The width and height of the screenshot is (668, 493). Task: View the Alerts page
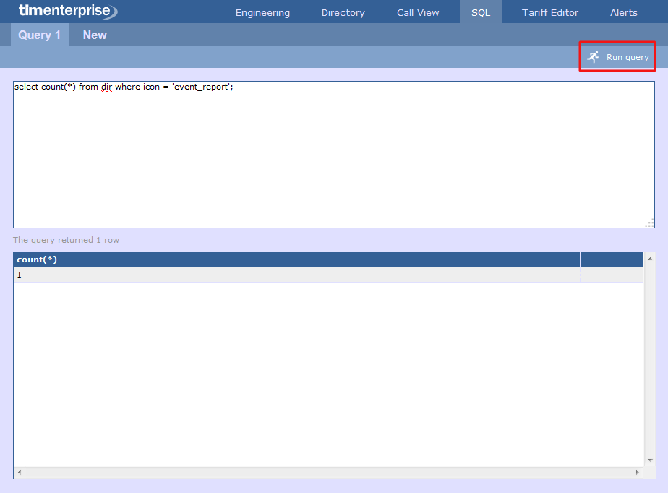(x=623, y=12)
